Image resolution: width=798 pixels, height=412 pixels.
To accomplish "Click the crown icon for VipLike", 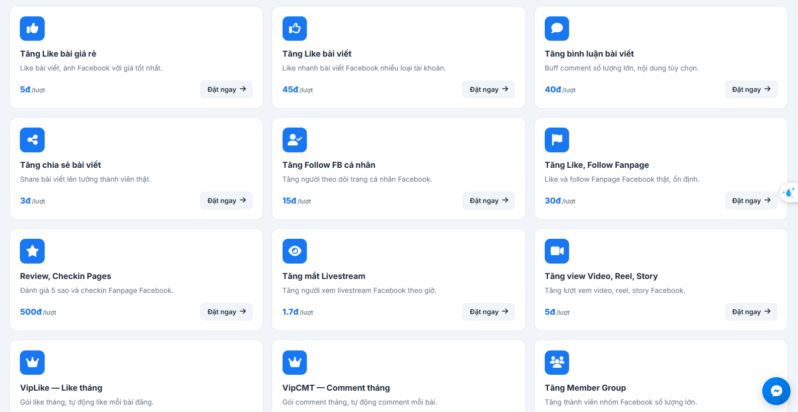I will pos(32,362).
